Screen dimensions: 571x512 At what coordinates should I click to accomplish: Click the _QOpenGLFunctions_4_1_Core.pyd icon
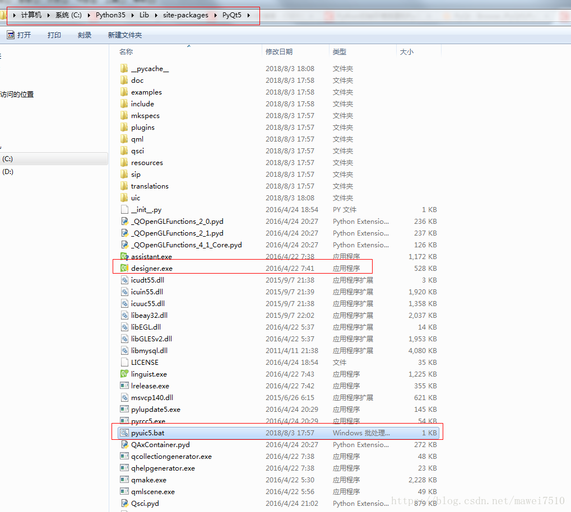coord(124,245)
